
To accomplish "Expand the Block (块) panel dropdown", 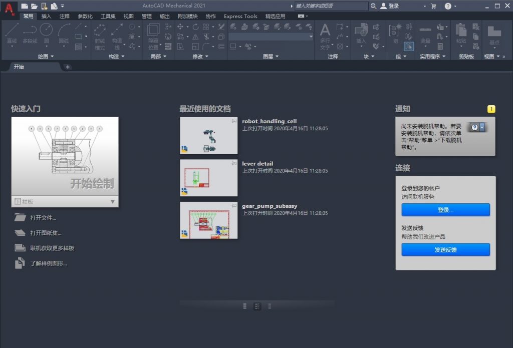I will (369, 56).
